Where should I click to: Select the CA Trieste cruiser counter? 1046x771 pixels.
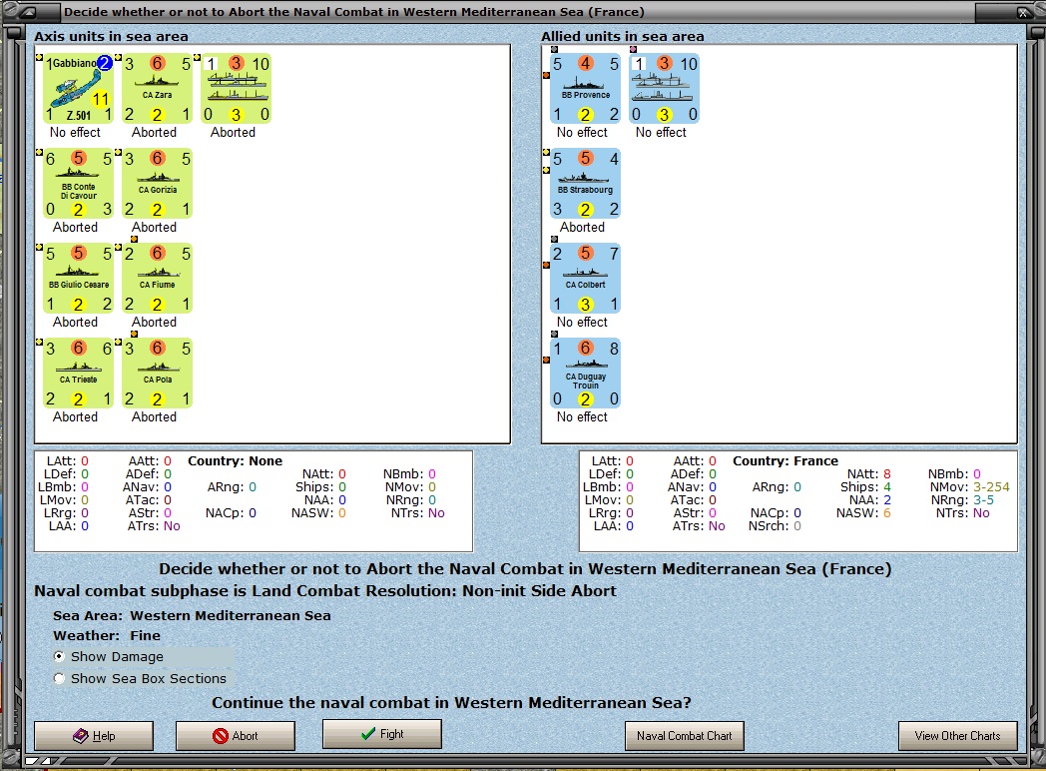point(78,374)
